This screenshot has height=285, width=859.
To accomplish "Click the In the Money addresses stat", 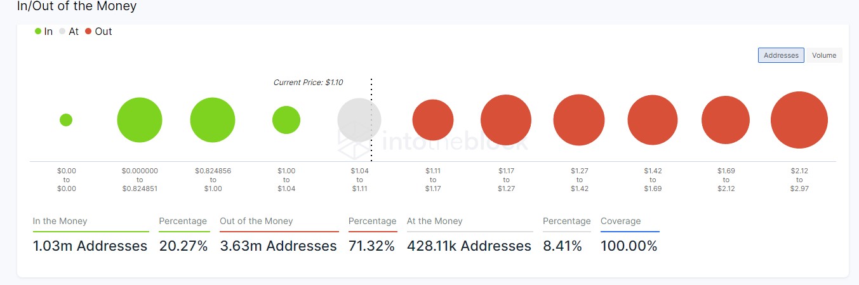I will (x=90, y=246).
